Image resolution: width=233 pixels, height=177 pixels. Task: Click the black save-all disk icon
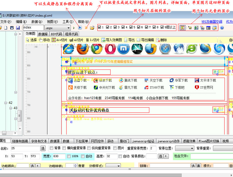(12, 28)
